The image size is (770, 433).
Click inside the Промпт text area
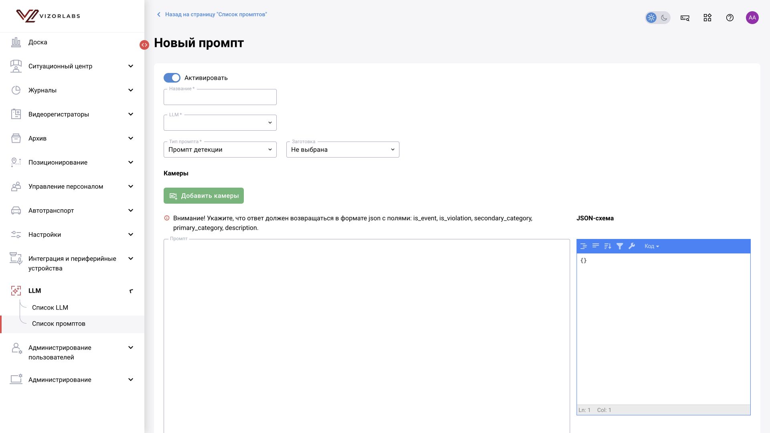click(x=367, y=336)
